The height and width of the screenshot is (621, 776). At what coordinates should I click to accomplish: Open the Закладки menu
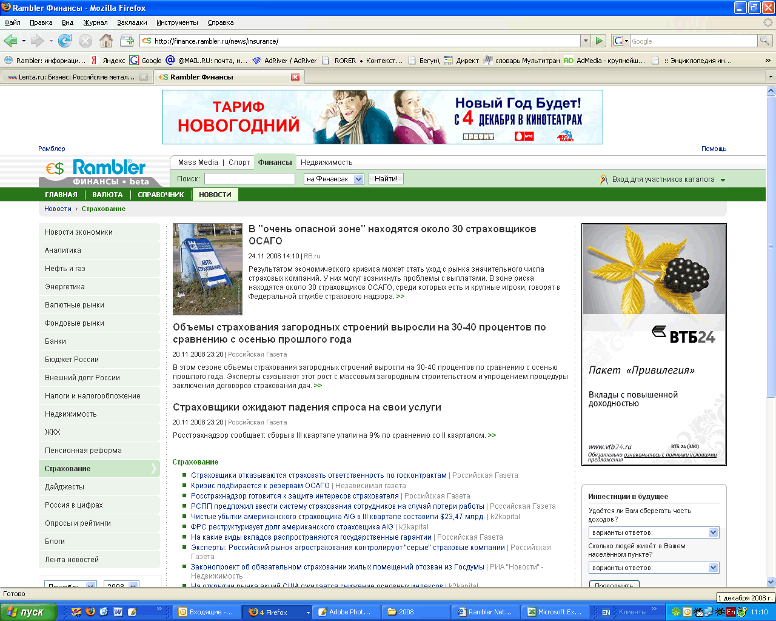[132, 22]
